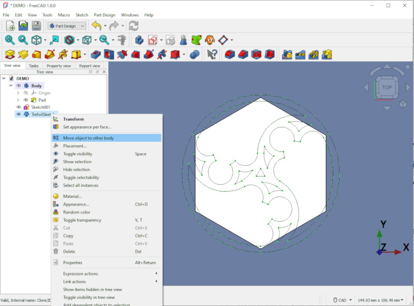This screenshot has width=414, height=306.
Task: Click the What's This help cursor icon
Action: click(212, 54)
